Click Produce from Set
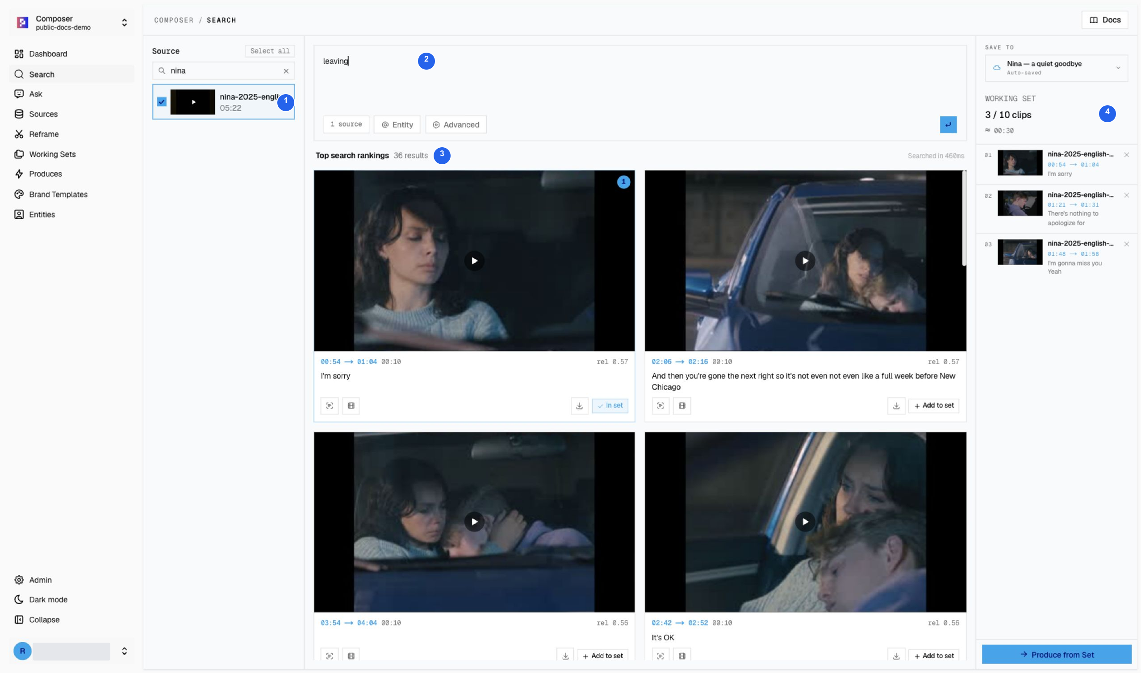1141x673 pixels. point(1056,655)
